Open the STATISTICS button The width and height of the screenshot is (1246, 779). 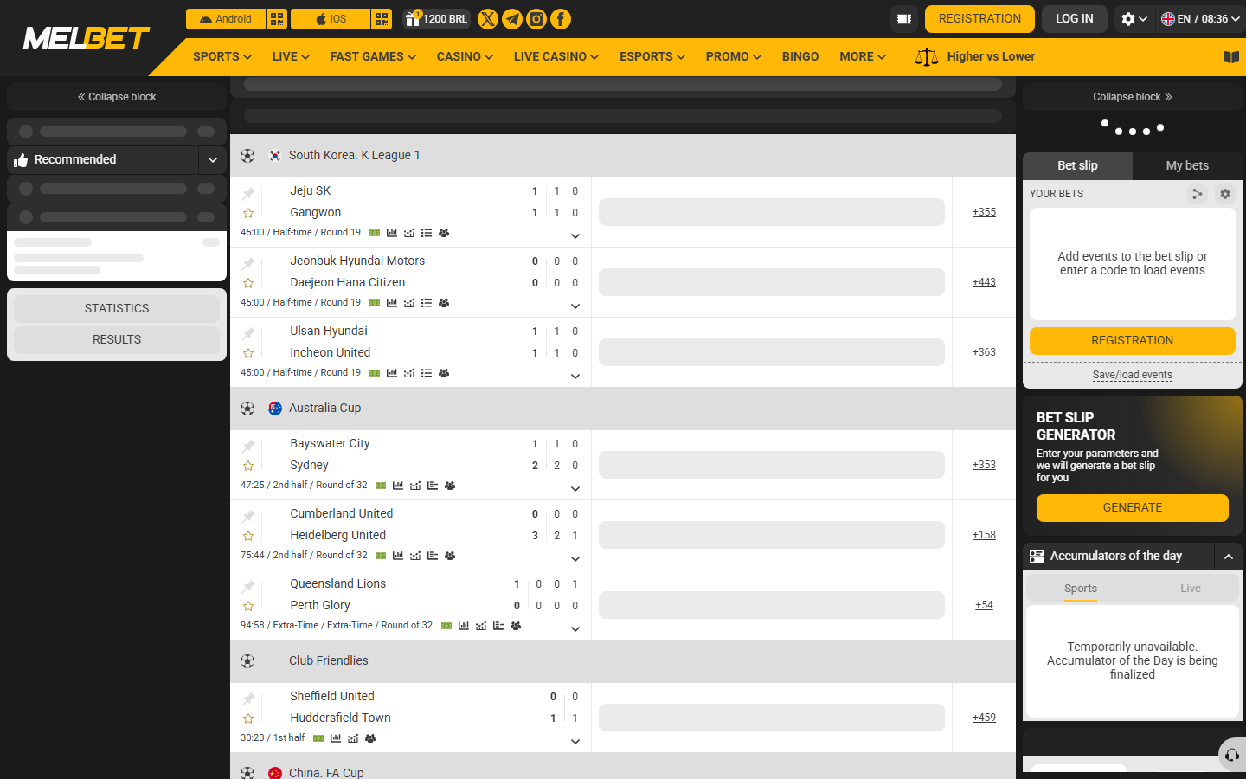coord(117,309)
